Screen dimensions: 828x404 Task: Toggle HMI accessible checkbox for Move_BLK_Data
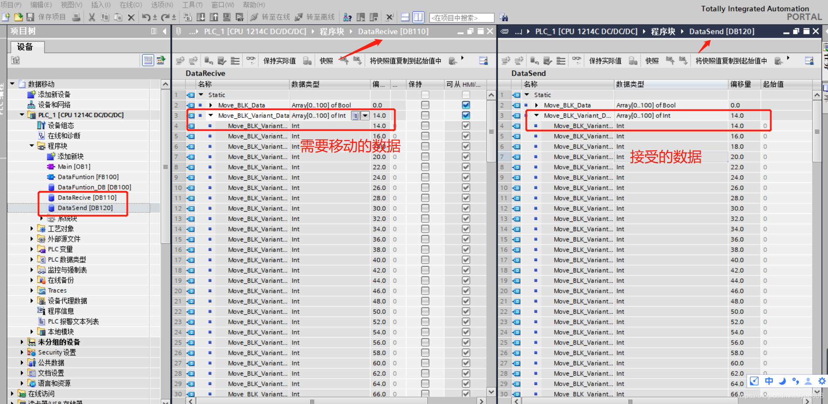pyautogui.click(x=466, y=105)
